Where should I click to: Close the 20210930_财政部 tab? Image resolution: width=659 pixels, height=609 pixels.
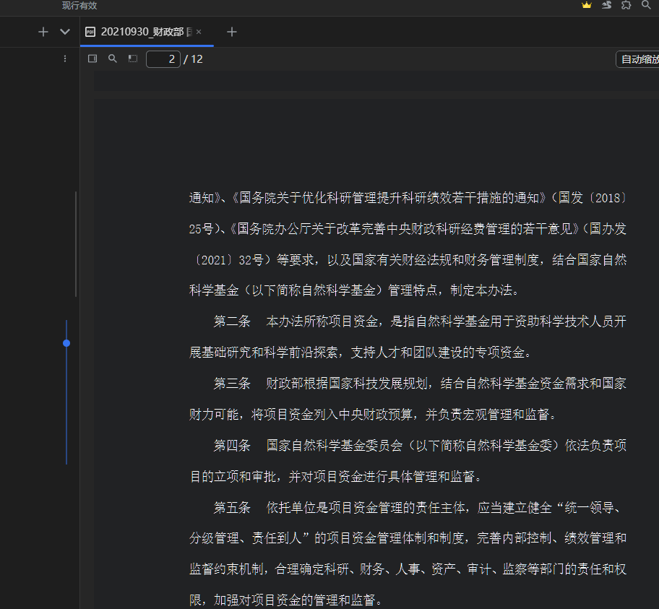pos(199,32)
